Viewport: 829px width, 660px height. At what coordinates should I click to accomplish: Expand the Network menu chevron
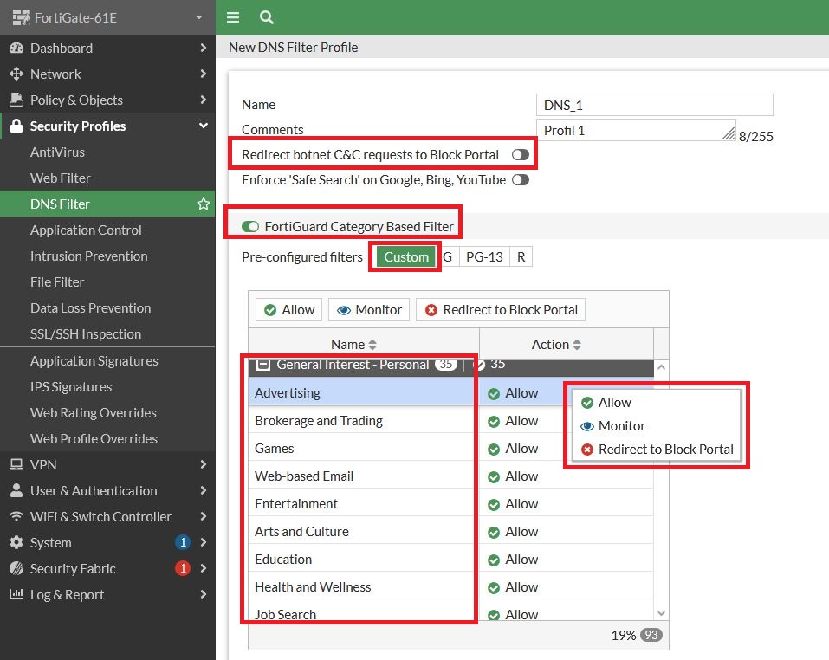pos(204,74)
